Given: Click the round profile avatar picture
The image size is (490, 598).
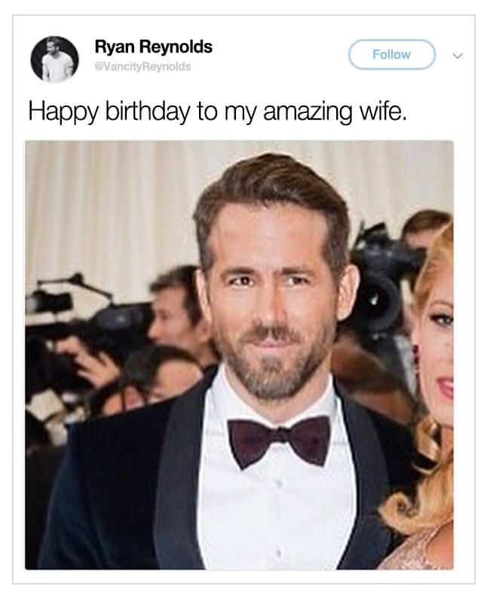Looking at the screenshot, I should pos(54,59).
